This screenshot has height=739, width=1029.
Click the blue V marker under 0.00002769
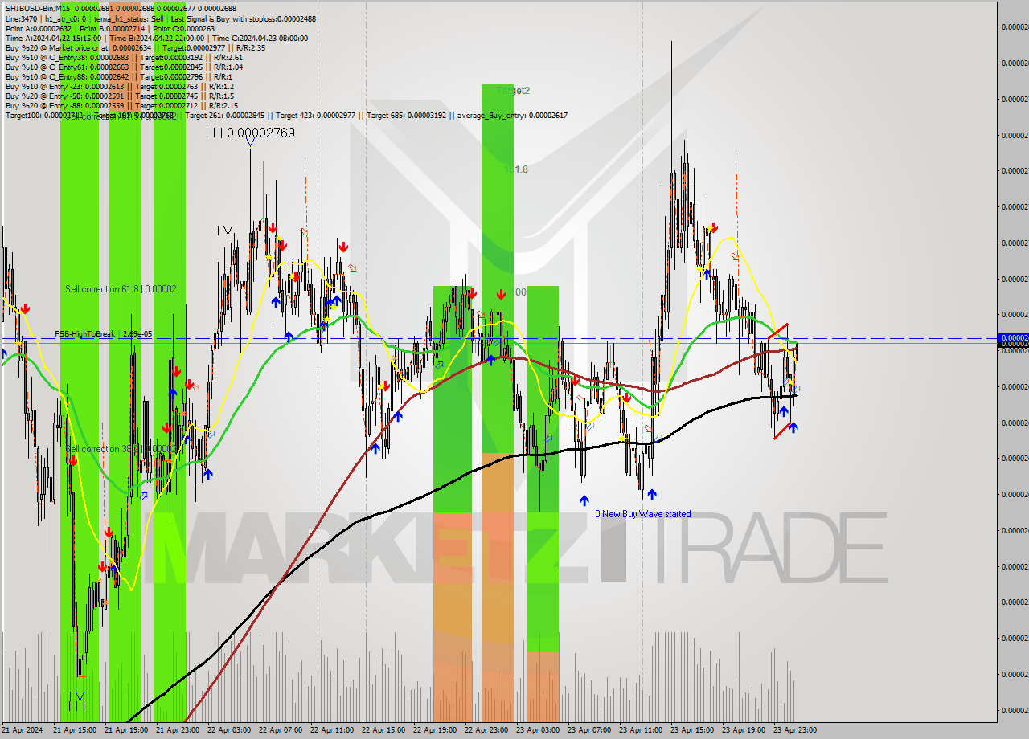point(251,143)
